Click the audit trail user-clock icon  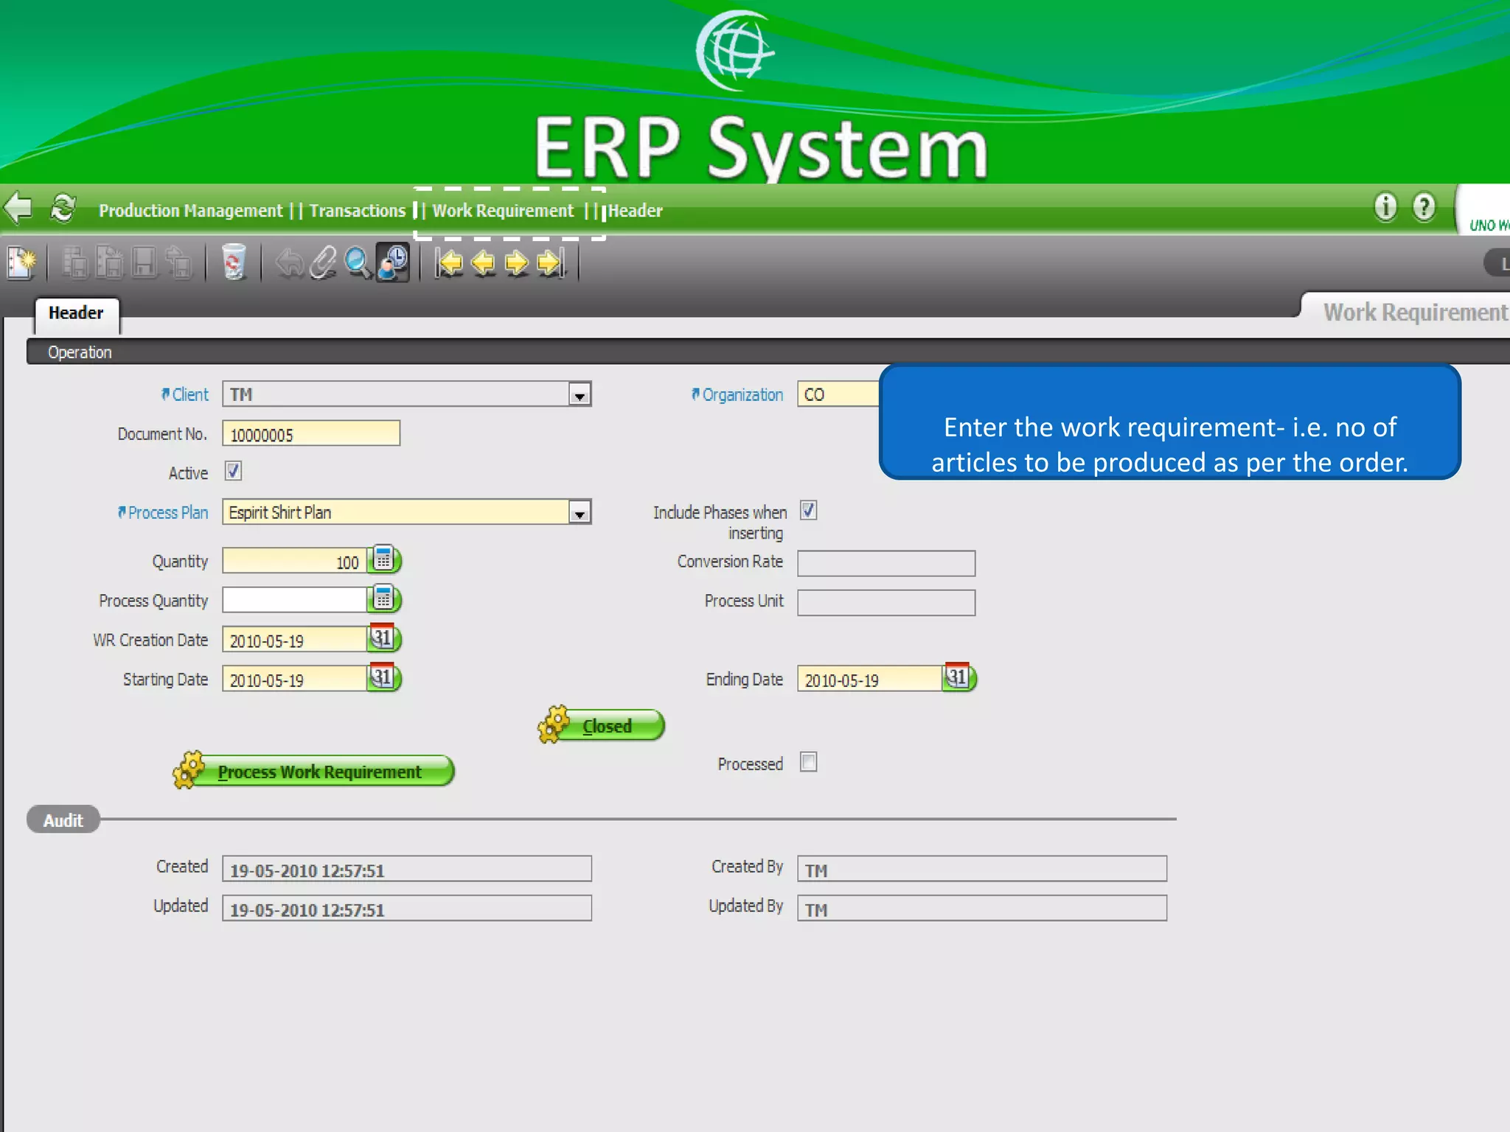pyautogui.click(x=393, y=262)
